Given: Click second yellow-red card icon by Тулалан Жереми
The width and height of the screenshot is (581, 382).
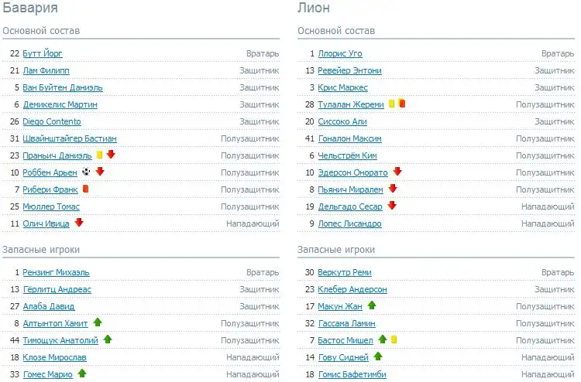Looking at the screenshot, I should tap(402, 104).
